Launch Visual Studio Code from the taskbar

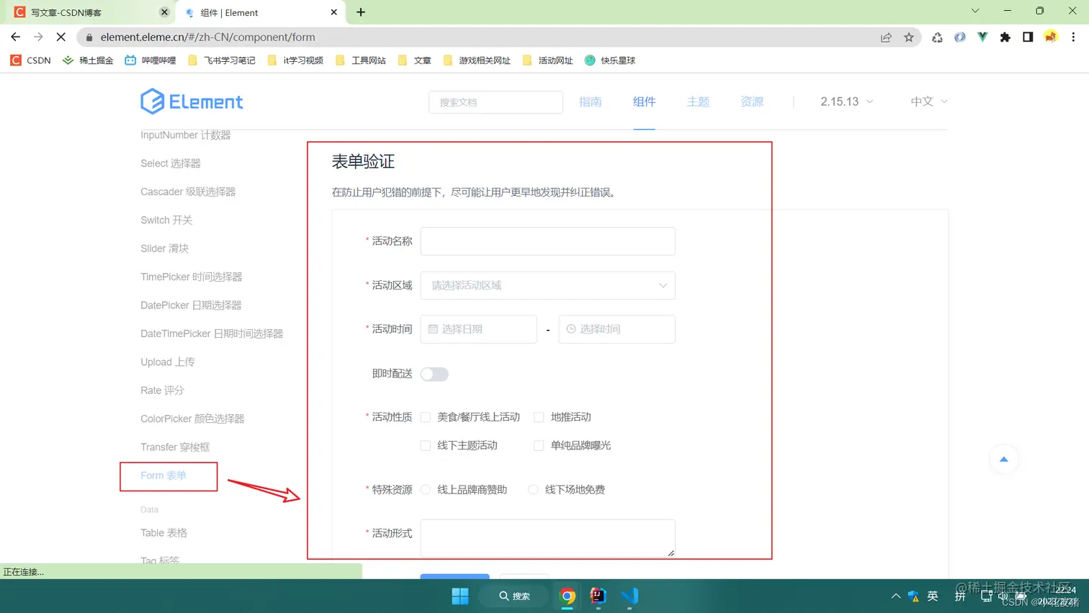click(x=628, y=596)
